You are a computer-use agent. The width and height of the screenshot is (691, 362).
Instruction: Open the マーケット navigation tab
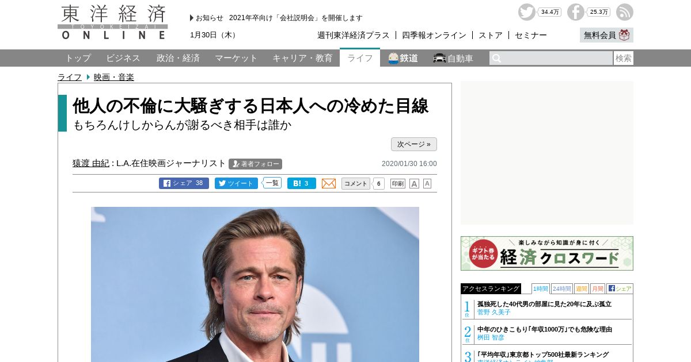point(236,58)
